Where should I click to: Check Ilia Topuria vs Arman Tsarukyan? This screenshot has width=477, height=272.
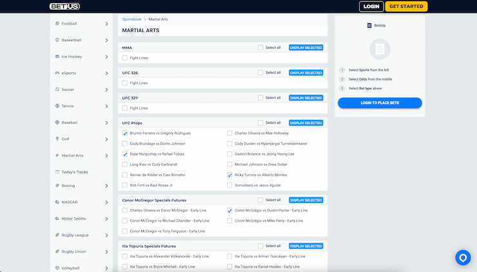point(229,257)
